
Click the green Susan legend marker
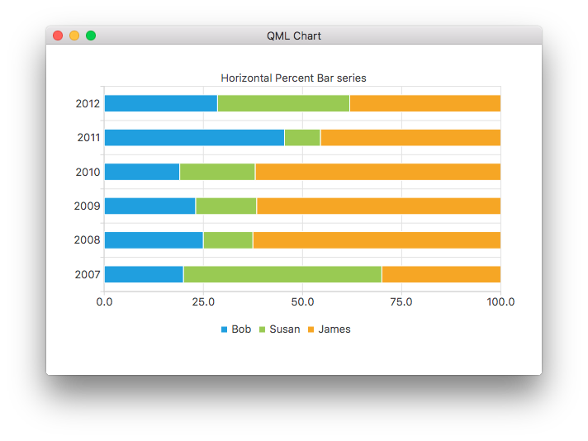pos(263,330)
